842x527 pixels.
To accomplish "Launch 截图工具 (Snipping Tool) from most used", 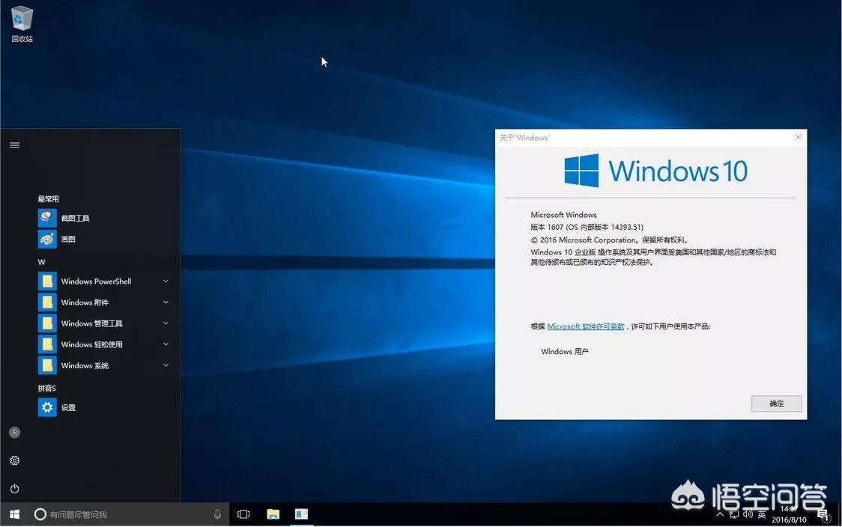I will [x=103, y=218].
